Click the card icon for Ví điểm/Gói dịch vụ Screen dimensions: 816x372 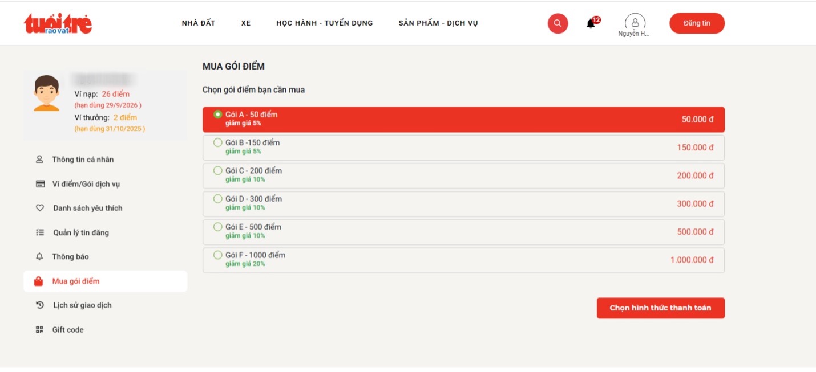pyautogui.click(x=40, y=184)
